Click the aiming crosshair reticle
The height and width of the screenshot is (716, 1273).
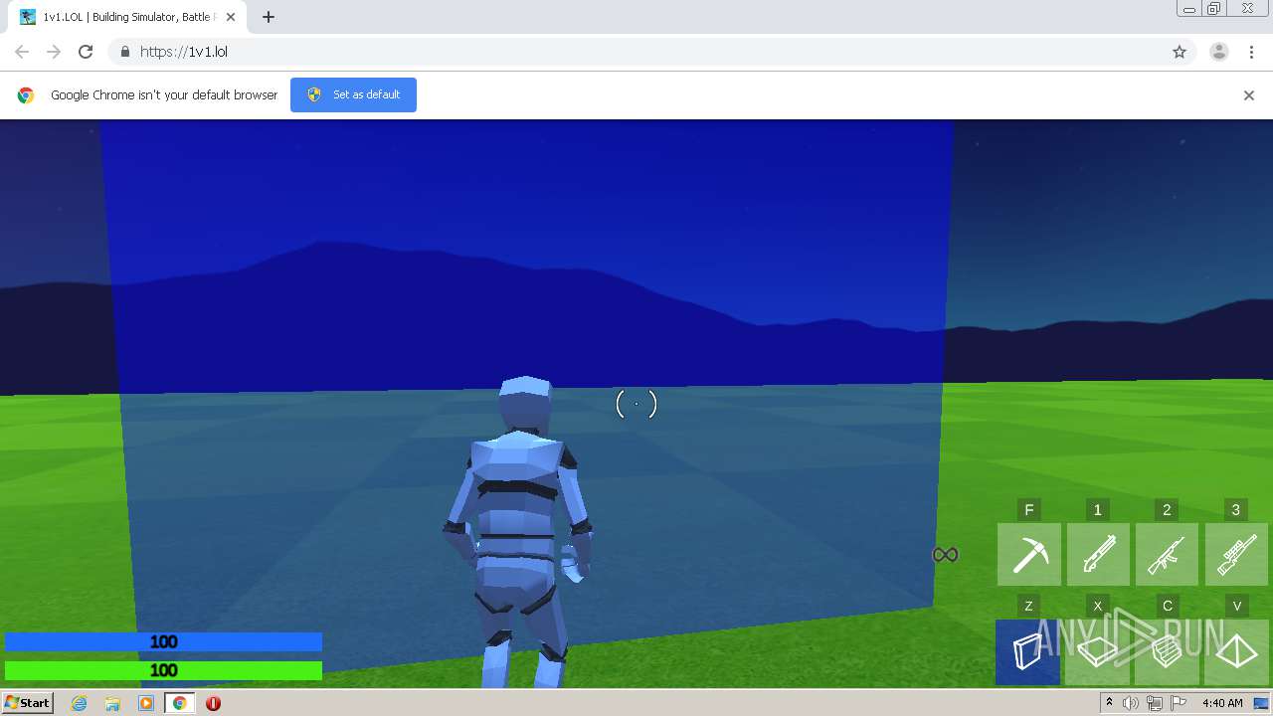coord(636,404)
